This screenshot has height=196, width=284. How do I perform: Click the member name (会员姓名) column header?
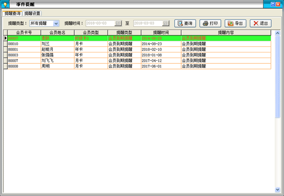point(57,32)
